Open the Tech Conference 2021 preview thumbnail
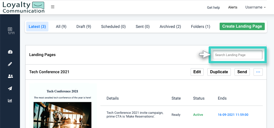 (x=63, y=106)
